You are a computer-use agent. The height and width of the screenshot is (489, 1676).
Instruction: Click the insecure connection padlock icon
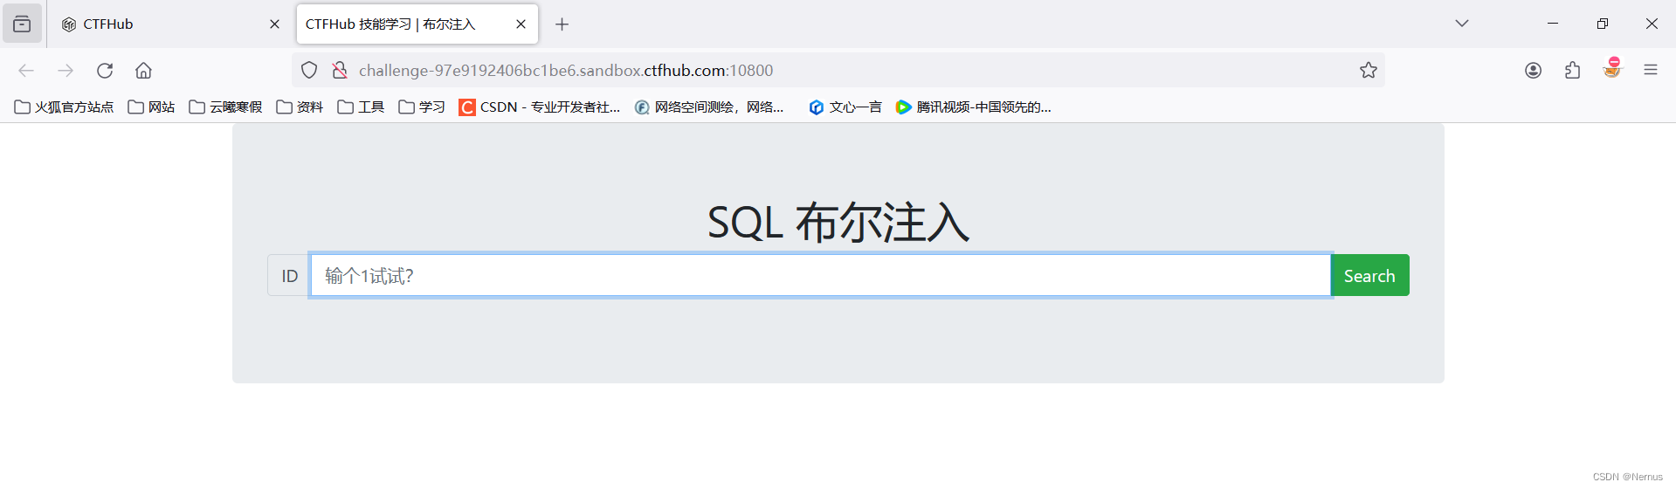pyautogui.click(x=340, y=71)
